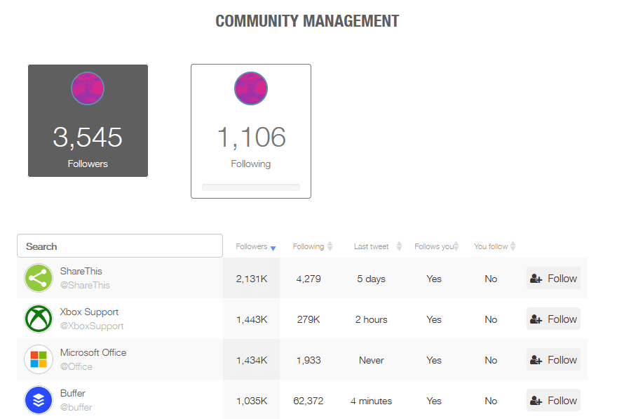Screen dimensions: 617x419
Task: Sort the list by Following column
Action: coord(309,246)
